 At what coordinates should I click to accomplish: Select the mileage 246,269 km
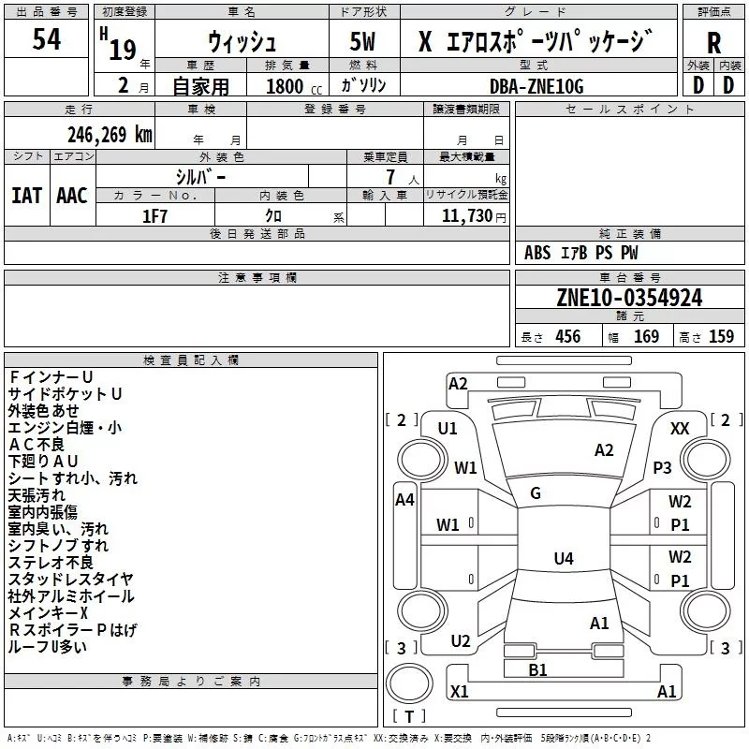click(110, 135)
